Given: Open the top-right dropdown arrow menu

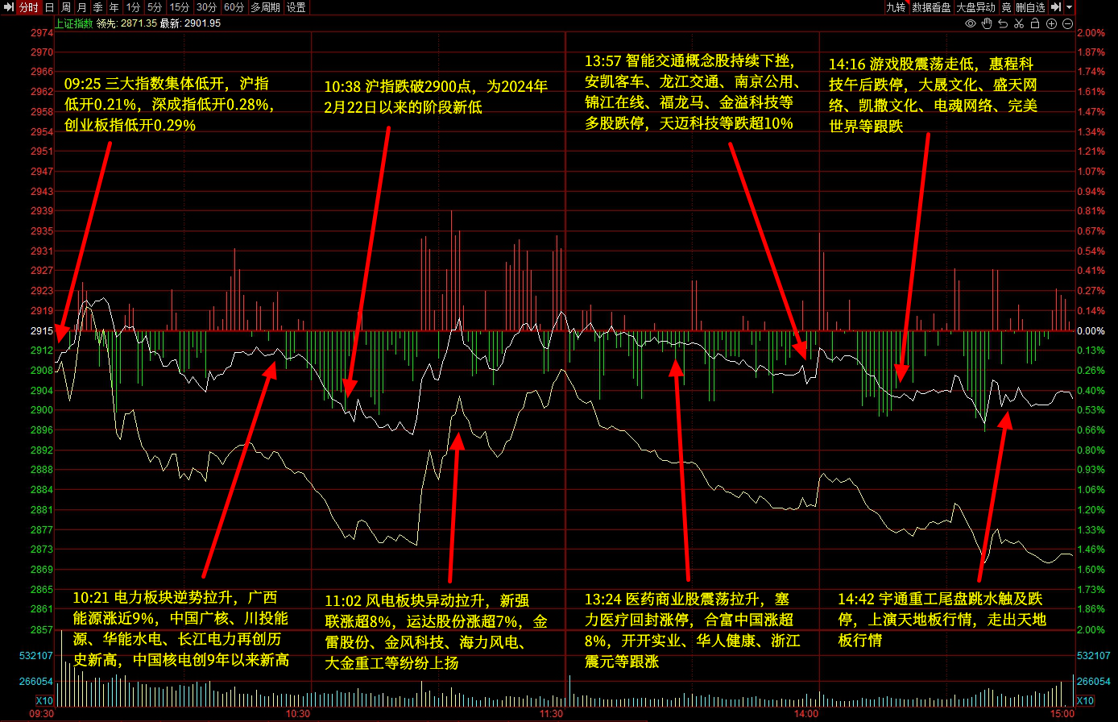Looking at the screenshot, I should pos(1069,7).
